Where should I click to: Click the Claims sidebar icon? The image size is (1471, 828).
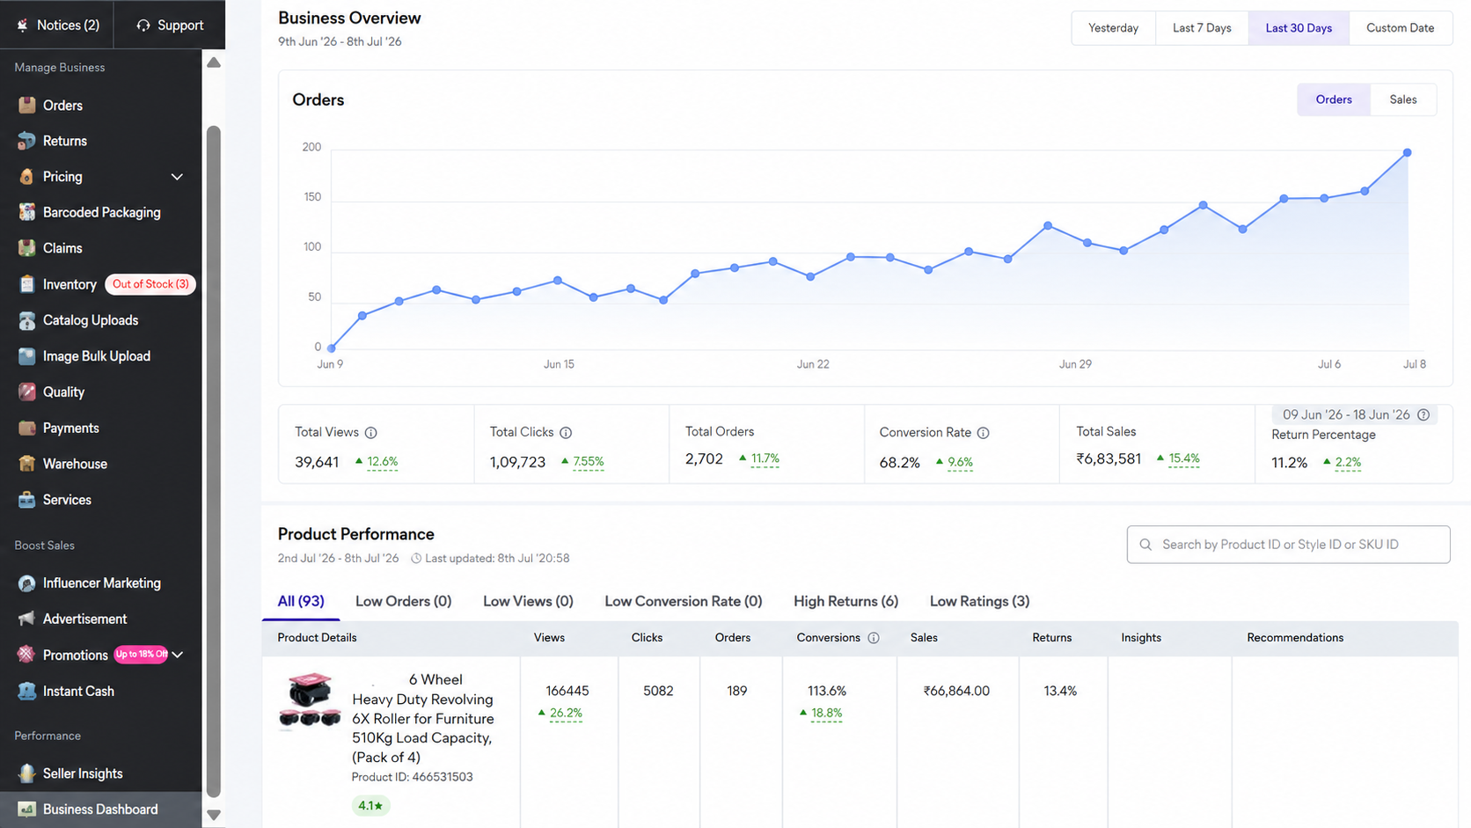tap(26, 248)
